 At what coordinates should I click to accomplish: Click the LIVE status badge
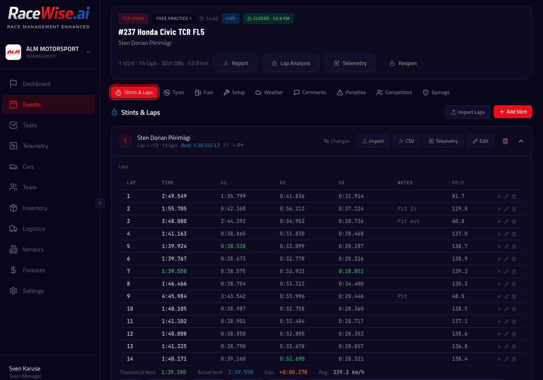230,19
